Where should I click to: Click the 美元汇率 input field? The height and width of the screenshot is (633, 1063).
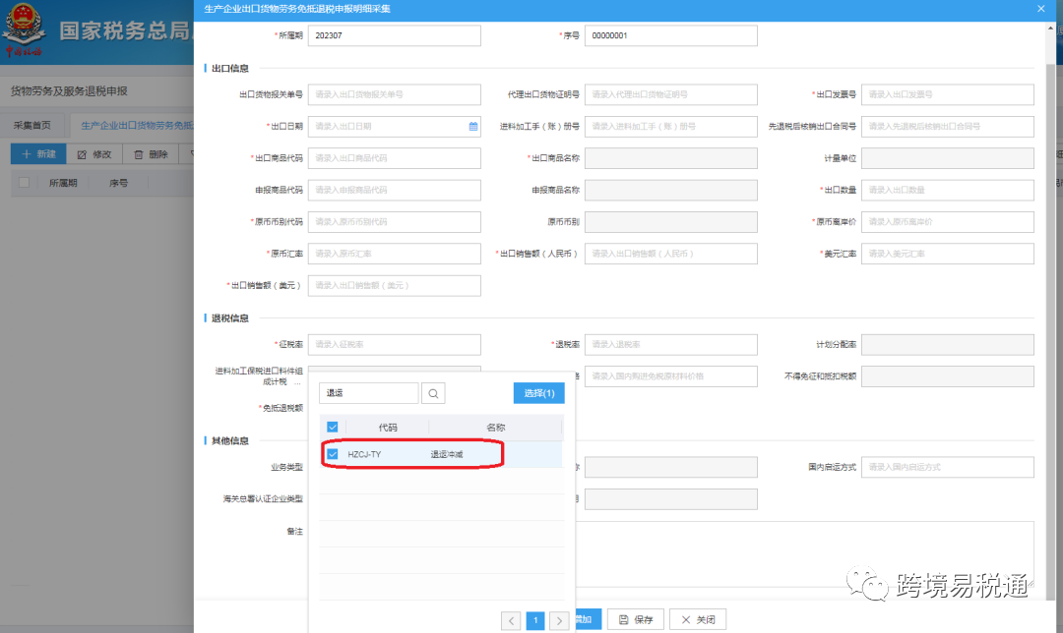coord(948,254)
